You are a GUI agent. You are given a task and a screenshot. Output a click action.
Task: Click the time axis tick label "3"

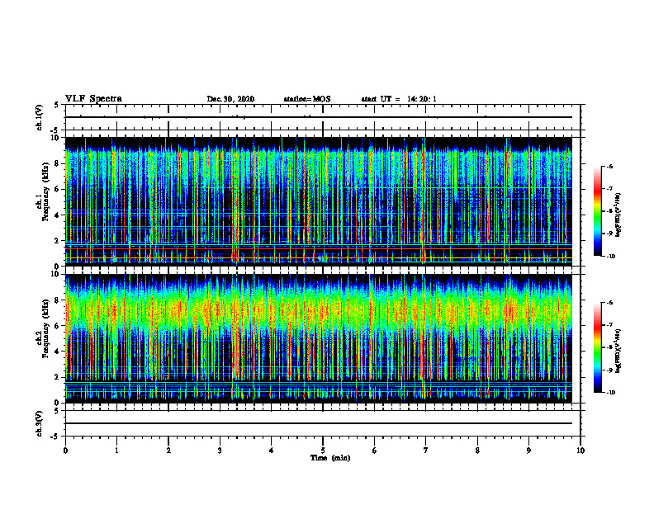pyautogui.click(x=220, y=451)
